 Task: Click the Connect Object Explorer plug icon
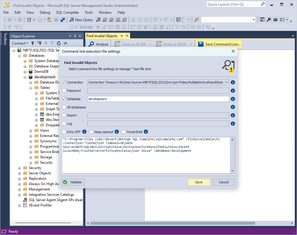[x=33, y=43]
